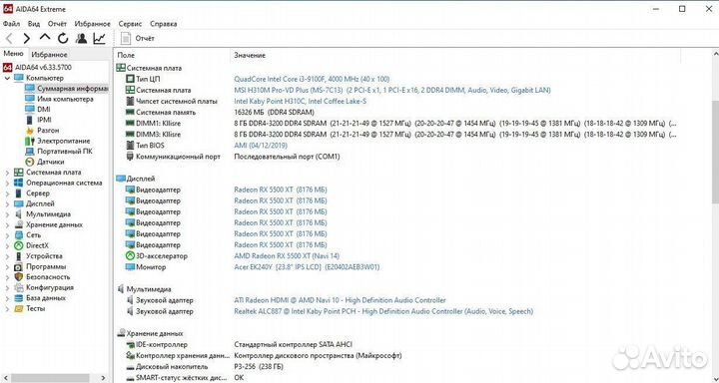This screenshot has width=719, height=383.
Task: Open the ATI Radeon HDMI audio link
Action: pyautogui.click(x=340, y=300)
